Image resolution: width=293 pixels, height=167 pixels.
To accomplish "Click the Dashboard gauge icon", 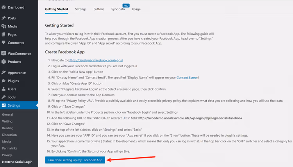I will (4, 7).
